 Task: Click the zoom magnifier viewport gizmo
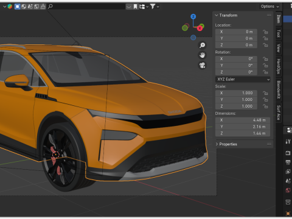(202, 45)
